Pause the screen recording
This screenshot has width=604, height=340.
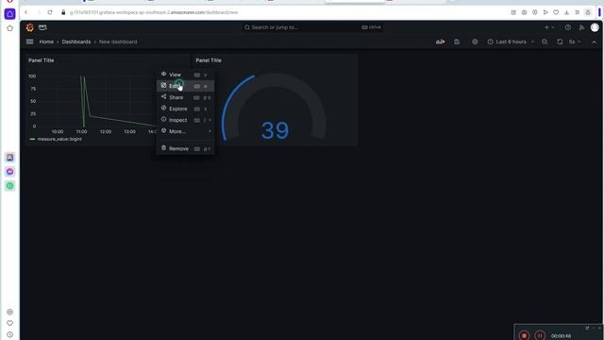(x=540, y=335)
